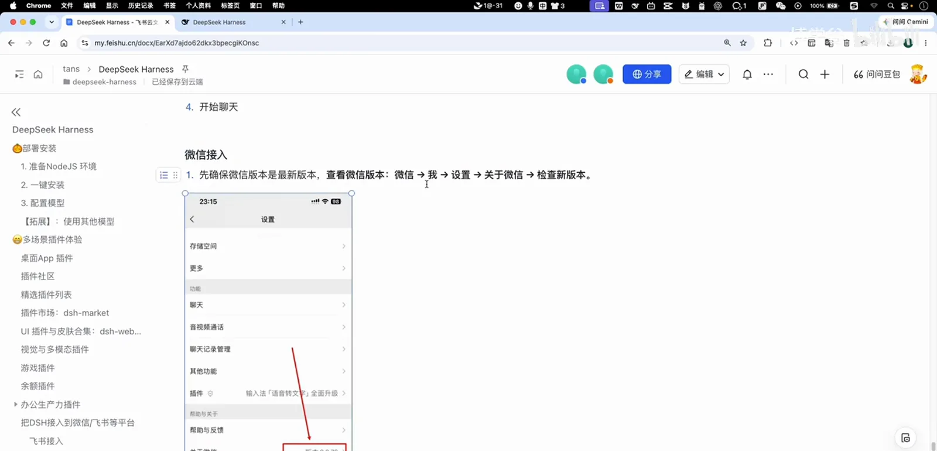The width and height of the screenshot is (937, 451).
Task: Pin the DeepSeek Harness document
Action: pyautogui.click(x=185, y=69)
